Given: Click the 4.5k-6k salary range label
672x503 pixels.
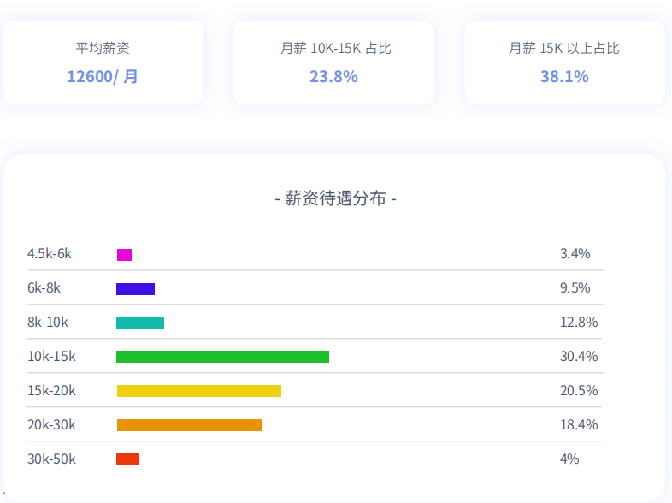Looking at the screenshot, I should click(x=50, y=253).
